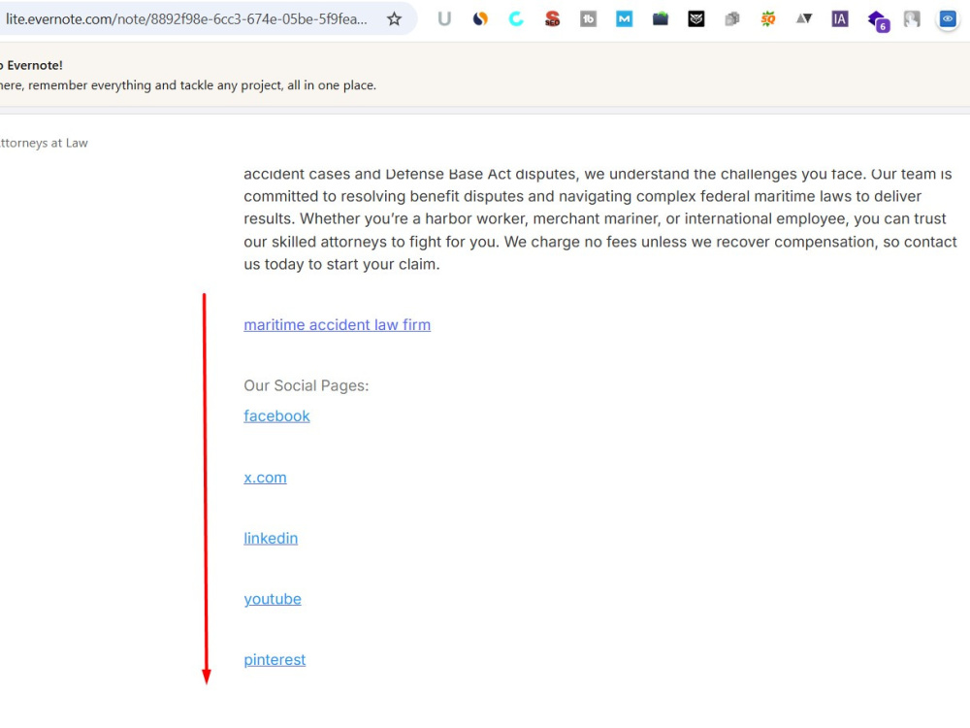Screen dimensions: 970x728
Task: Open the gray U extension icon
Action: tap(444, 19)
